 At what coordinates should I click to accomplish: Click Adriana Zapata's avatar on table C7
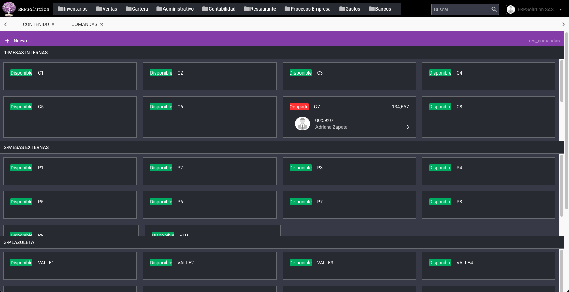pyautogui.click(x=302, y=124)
